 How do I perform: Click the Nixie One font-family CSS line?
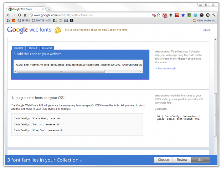pyautogui.click(x=37, y=118)
